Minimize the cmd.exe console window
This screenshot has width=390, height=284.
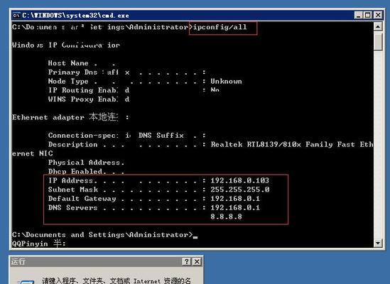(359, 16)
